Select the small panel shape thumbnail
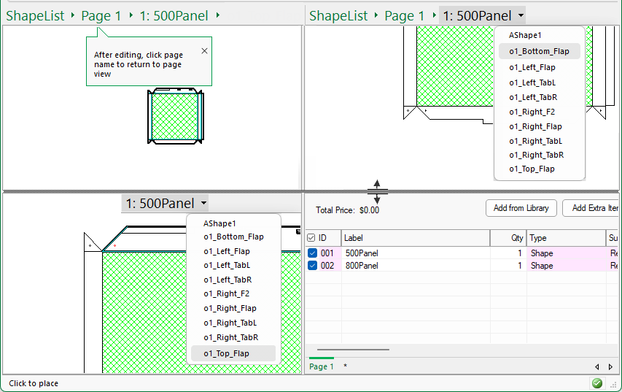The height and width of the screenshot is (392, 622). [x=174, y=116]
